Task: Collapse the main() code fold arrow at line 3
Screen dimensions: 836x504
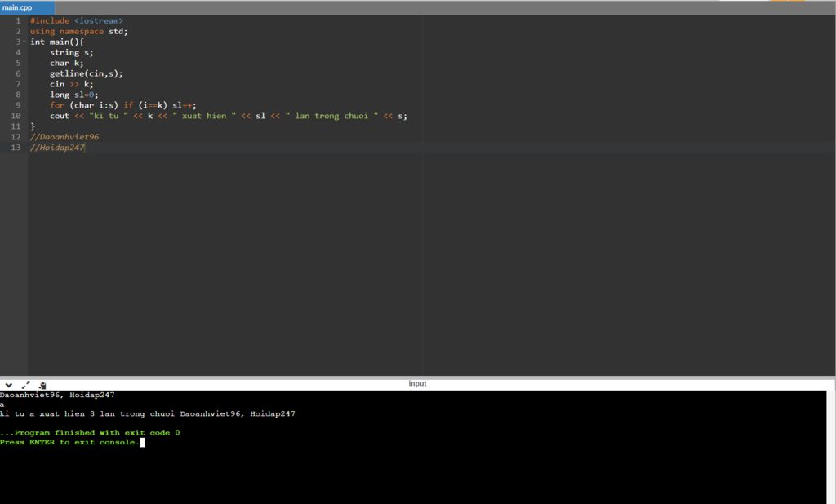Action: tap(24, 42)
